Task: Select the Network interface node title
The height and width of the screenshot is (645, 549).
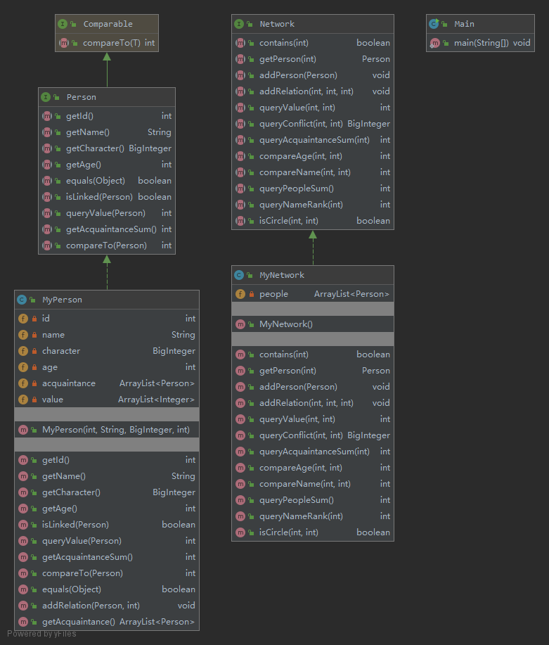Action: pos(277,24)
